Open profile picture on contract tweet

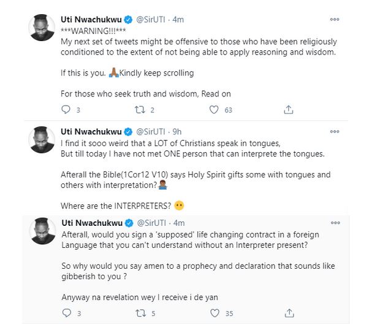point(42,231)
